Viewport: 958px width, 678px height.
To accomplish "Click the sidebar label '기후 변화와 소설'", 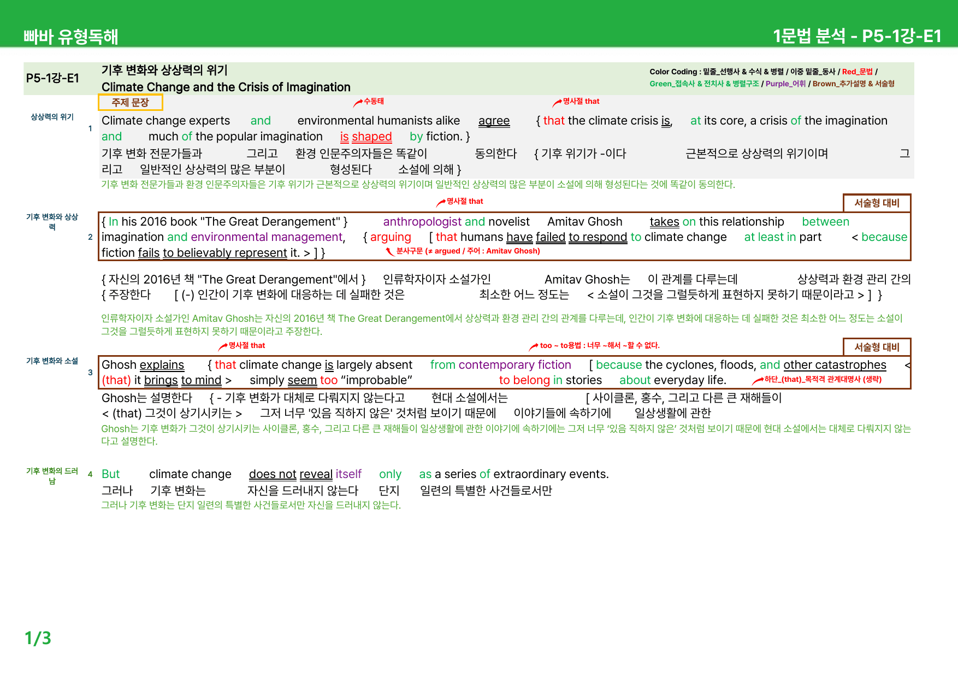I will pyautogui.click(x=52, y=361).
